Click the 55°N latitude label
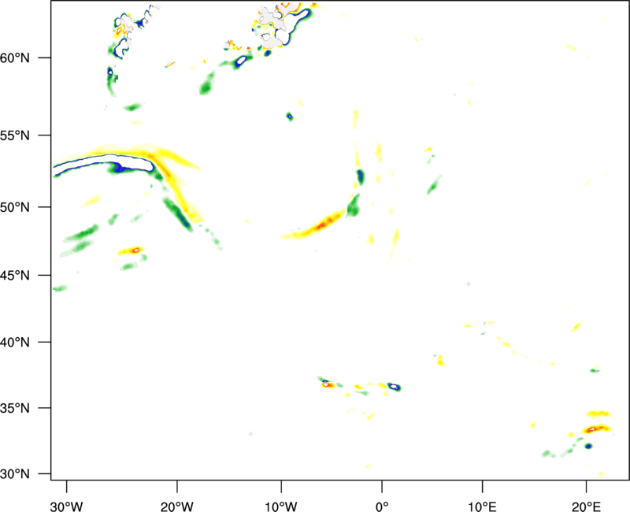630x512 pixels. pyautogui.click(x=15, y=135)
